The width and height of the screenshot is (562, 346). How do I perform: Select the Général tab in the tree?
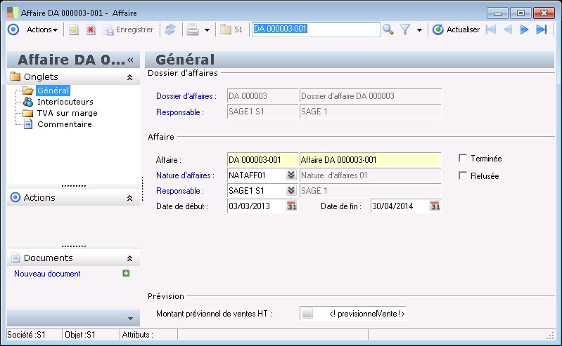coord(53,91)
